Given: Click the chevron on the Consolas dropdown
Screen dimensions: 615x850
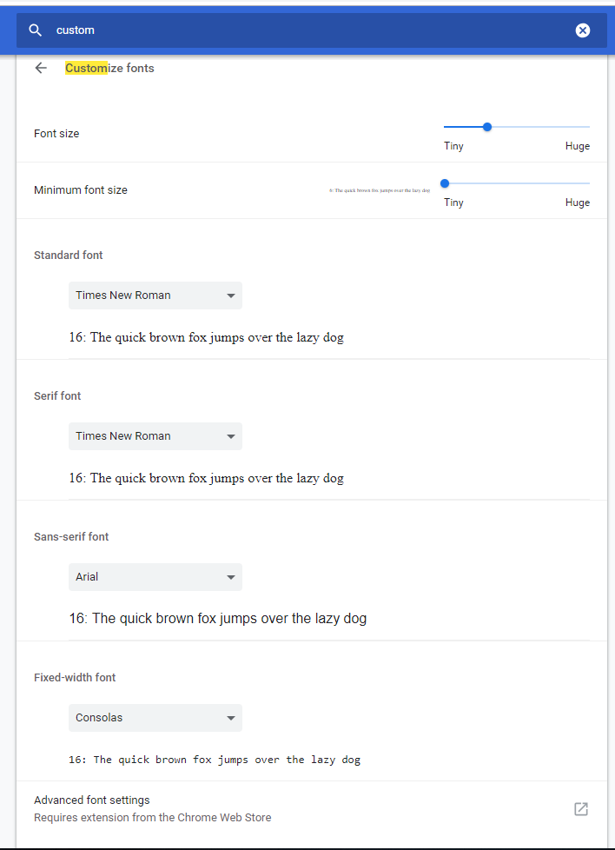Looking at the screenshot, I should pyautogui.click(x=230, y=718).
